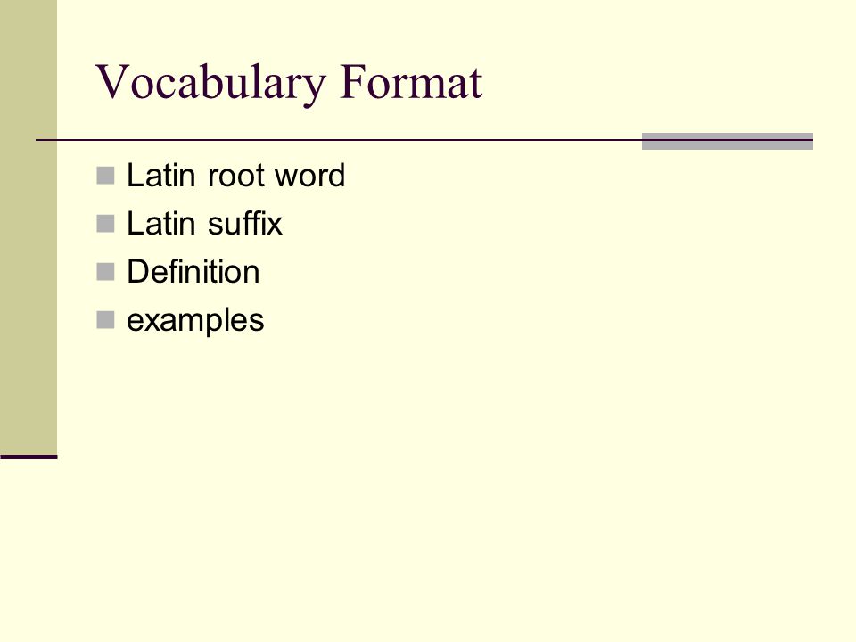Click the word Latin in the first bullet
Image resolution: width=856 pixels, height=642 pixels.
click(161, 176)
